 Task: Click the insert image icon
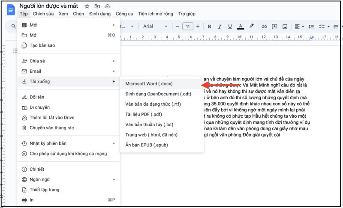click(285, 27)
